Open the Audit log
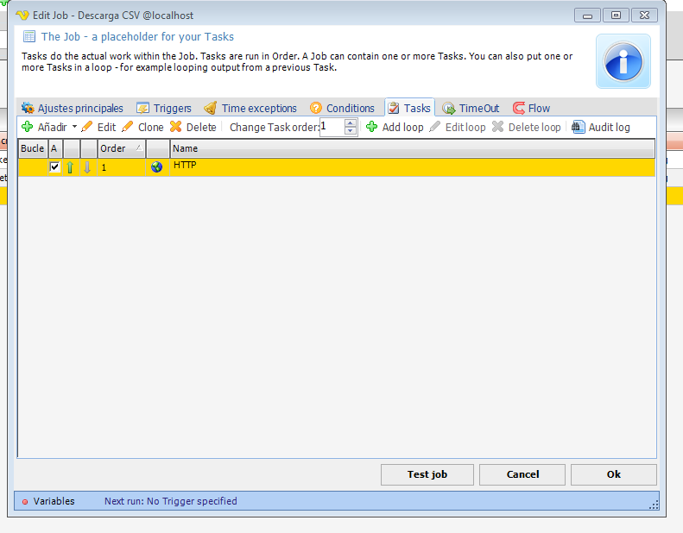The width and height of the screenshot is (683, 533). 601,127
